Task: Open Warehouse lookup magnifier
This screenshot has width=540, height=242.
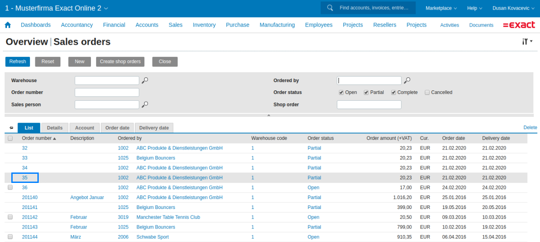Action: point(145,80)
